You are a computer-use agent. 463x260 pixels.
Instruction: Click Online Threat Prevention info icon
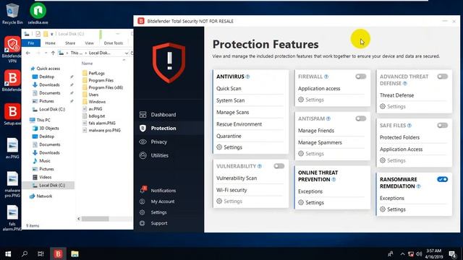pos(334,180)
